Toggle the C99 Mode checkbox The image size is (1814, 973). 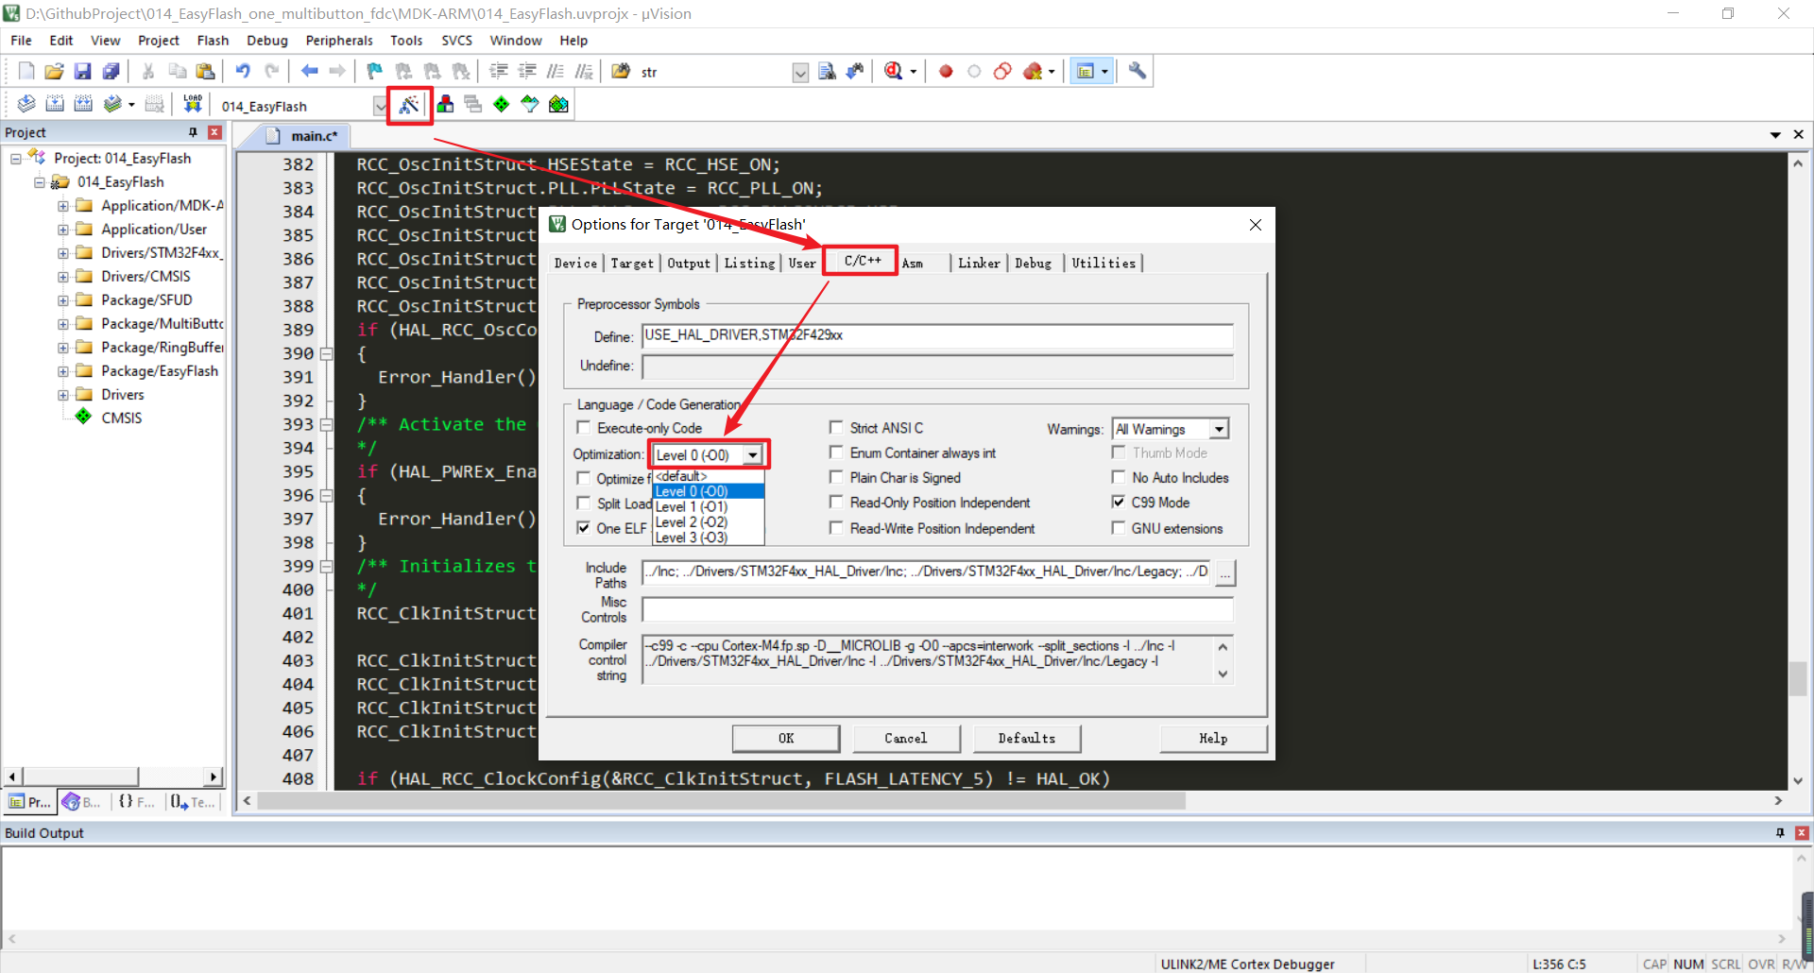[x=1119, y=503]
